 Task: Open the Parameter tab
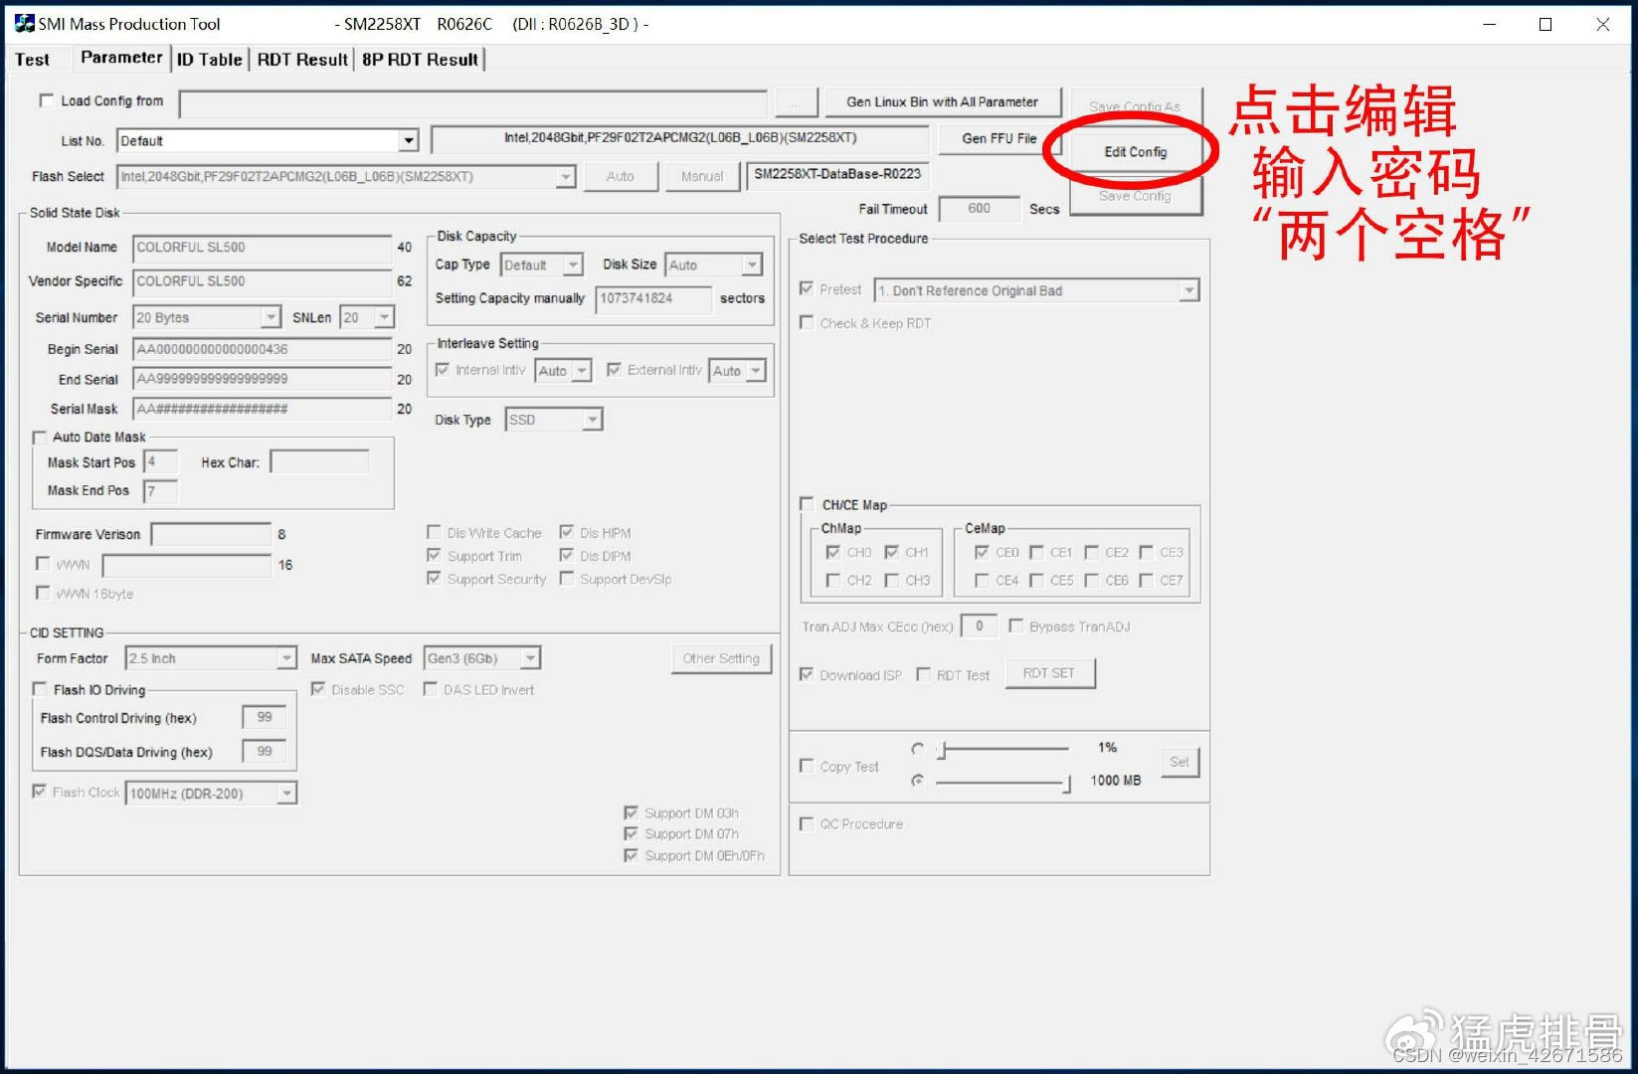[121, 58]
